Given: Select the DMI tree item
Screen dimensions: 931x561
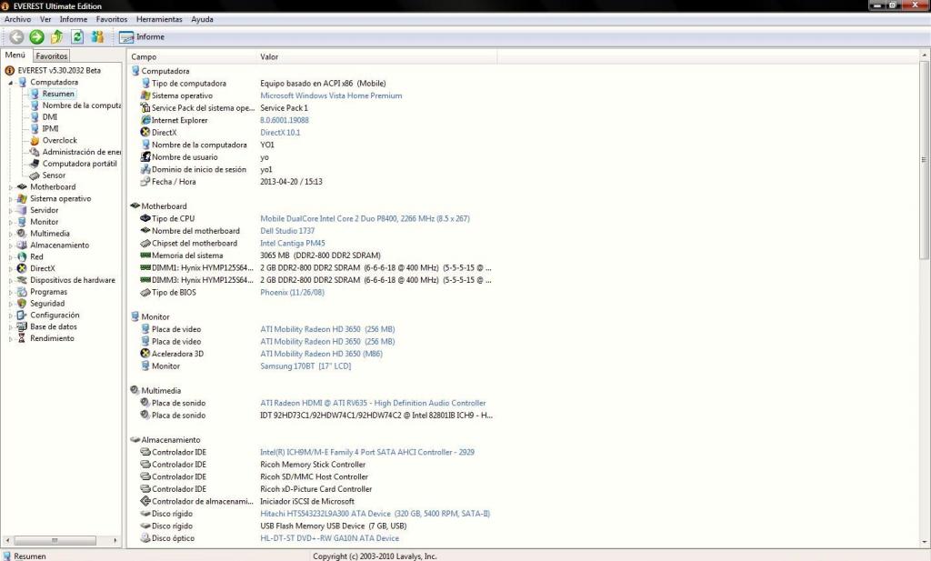Looking at the screenshot, I should click(x=50, y=117).
